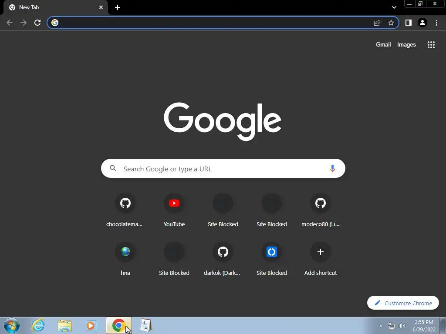Open the blue-icon Site Blocked shortcut

(272, 259)
